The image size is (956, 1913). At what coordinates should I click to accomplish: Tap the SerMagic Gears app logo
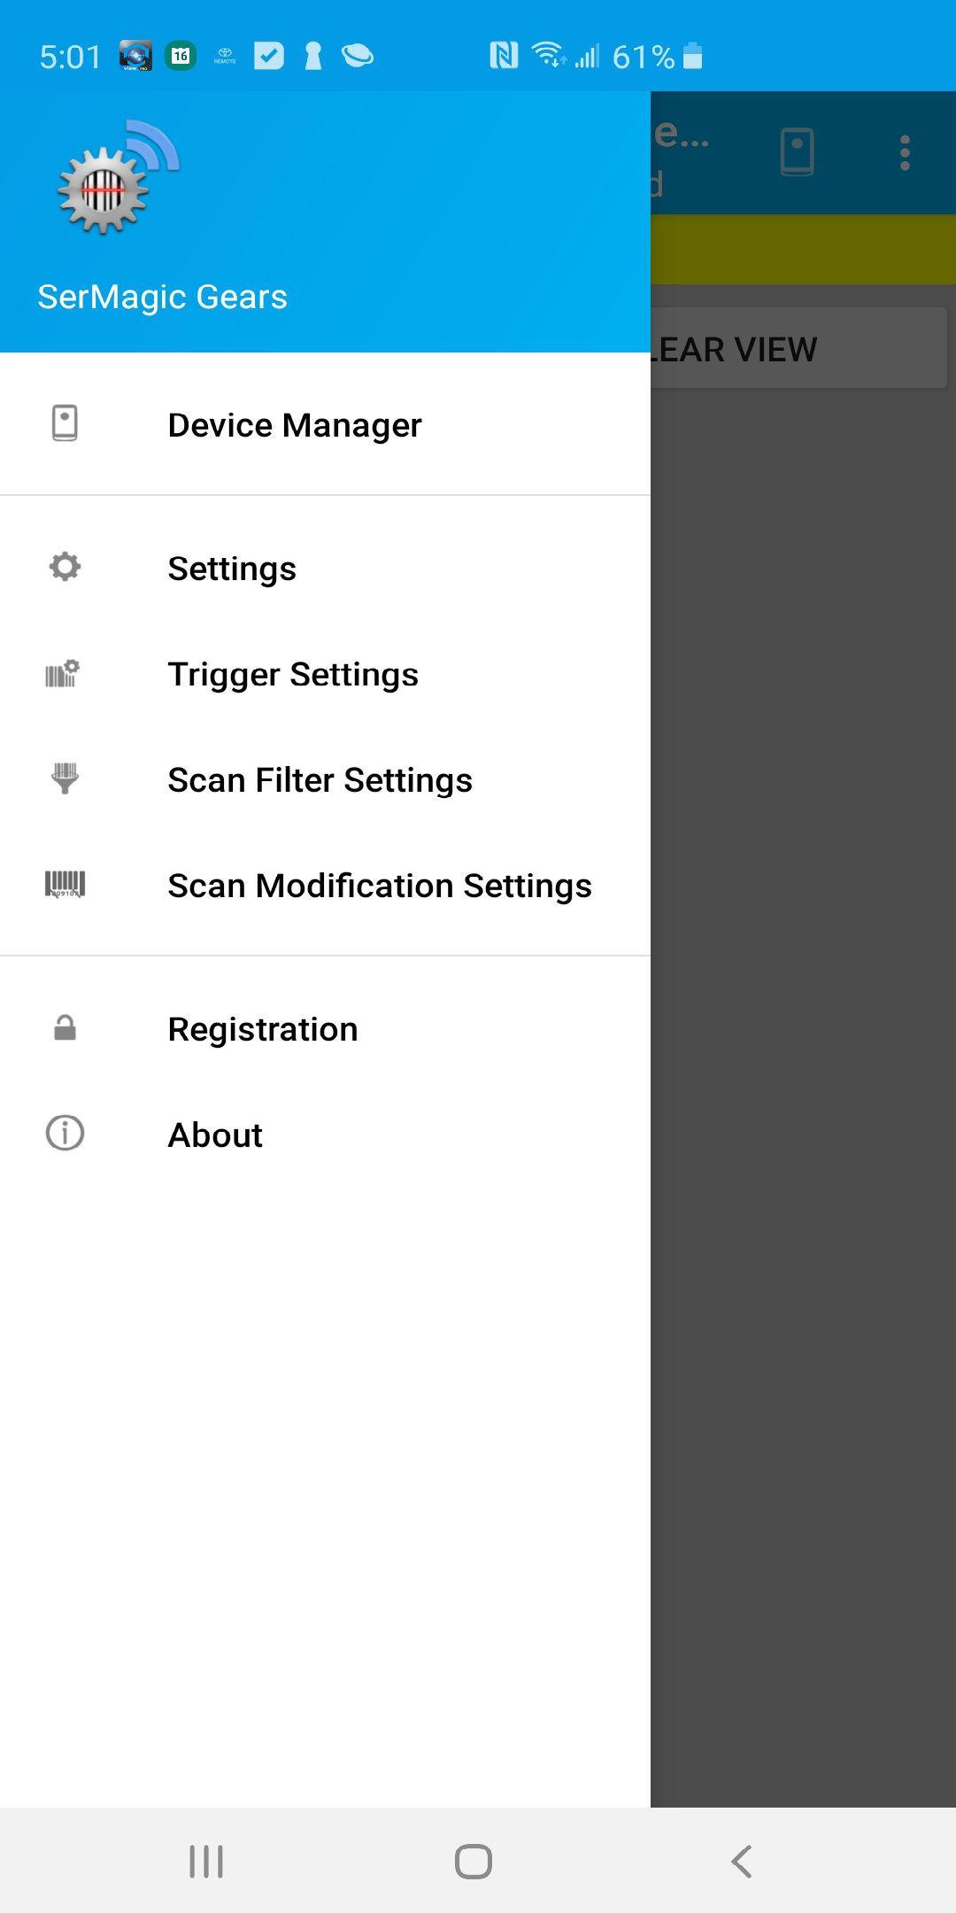[117, 178]
